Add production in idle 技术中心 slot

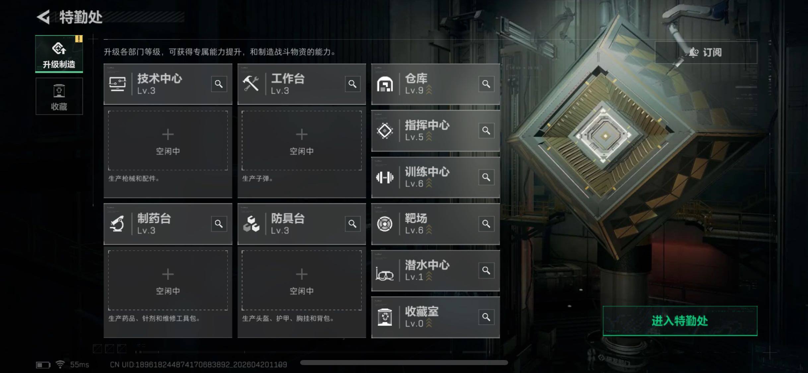click(x=168, y=141)
